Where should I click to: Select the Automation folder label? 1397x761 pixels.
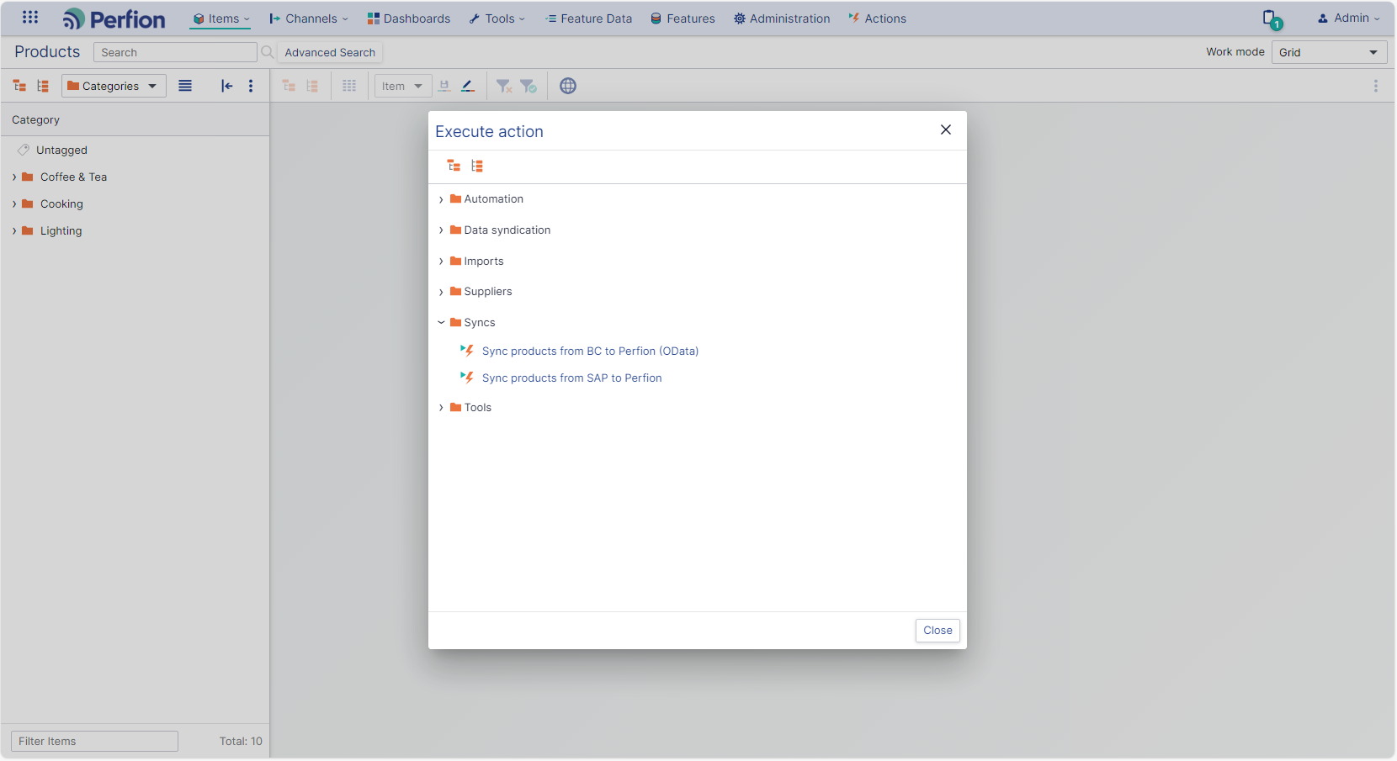click(x=493, y=199)
